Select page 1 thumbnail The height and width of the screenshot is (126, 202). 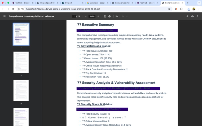[21, 34]
